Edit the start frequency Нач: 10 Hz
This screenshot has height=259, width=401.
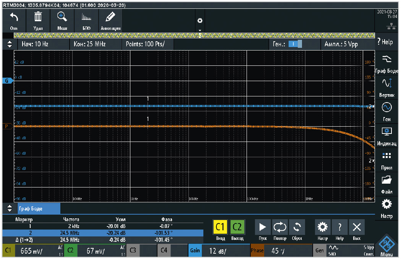coord(44,44)
